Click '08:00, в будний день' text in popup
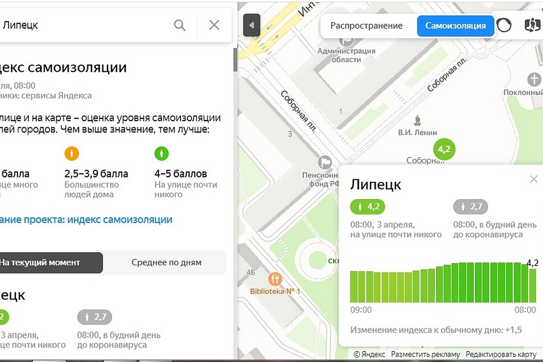543x362 pixels. coord(495,225)
